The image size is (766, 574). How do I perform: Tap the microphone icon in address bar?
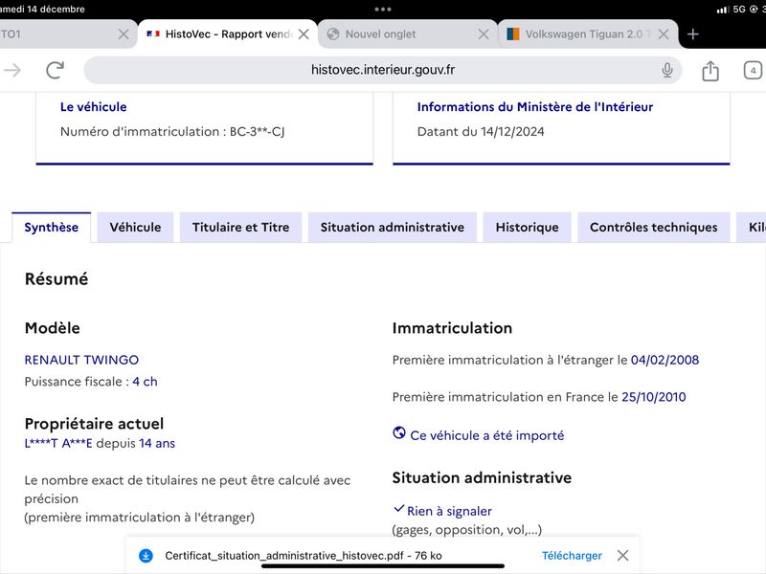click(x=666, y=70)
